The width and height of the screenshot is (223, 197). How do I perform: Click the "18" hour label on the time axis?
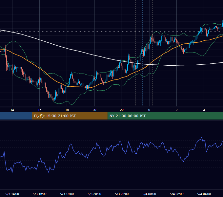pyautogui.click(x=67, y=110)
